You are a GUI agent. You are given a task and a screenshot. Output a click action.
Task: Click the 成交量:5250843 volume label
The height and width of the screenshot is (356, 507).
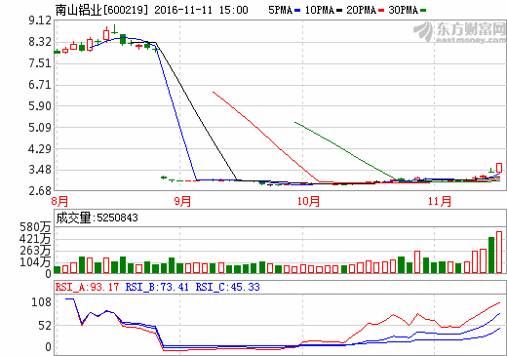tap(97, 218)
